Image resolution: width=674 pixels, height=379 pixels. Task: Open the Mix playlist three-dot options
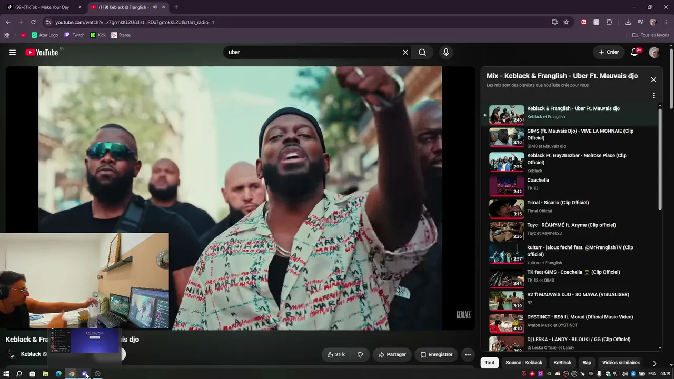click(653, 96)
